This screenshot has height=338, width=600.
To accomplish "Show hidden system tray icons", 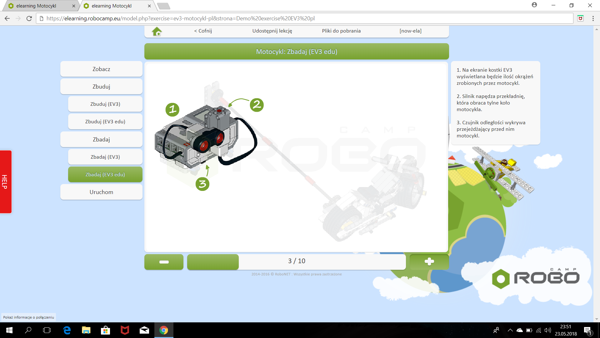I will (x=510, y=330).
